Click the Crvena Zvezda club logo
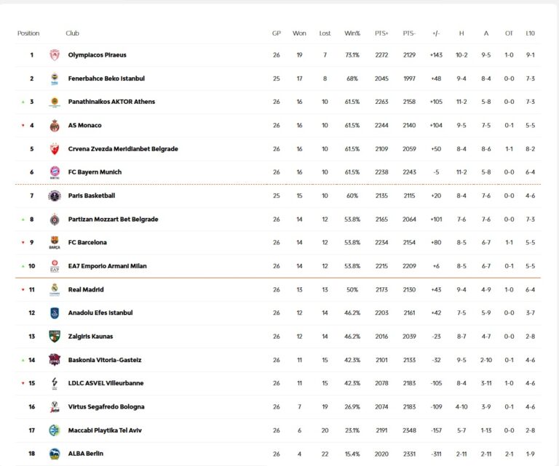This screenshot has height=466, width=559. pos(55,149)
